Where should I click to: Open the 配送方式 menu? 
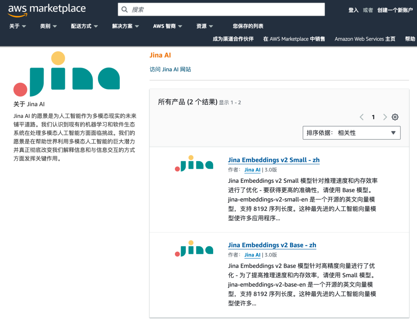81,26
